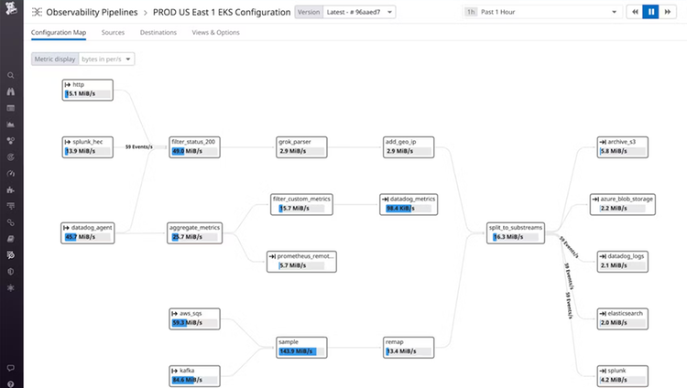This screenshot has height=388, width=687.
Task: Step the time range backward
Action: (x=635, y=12)
